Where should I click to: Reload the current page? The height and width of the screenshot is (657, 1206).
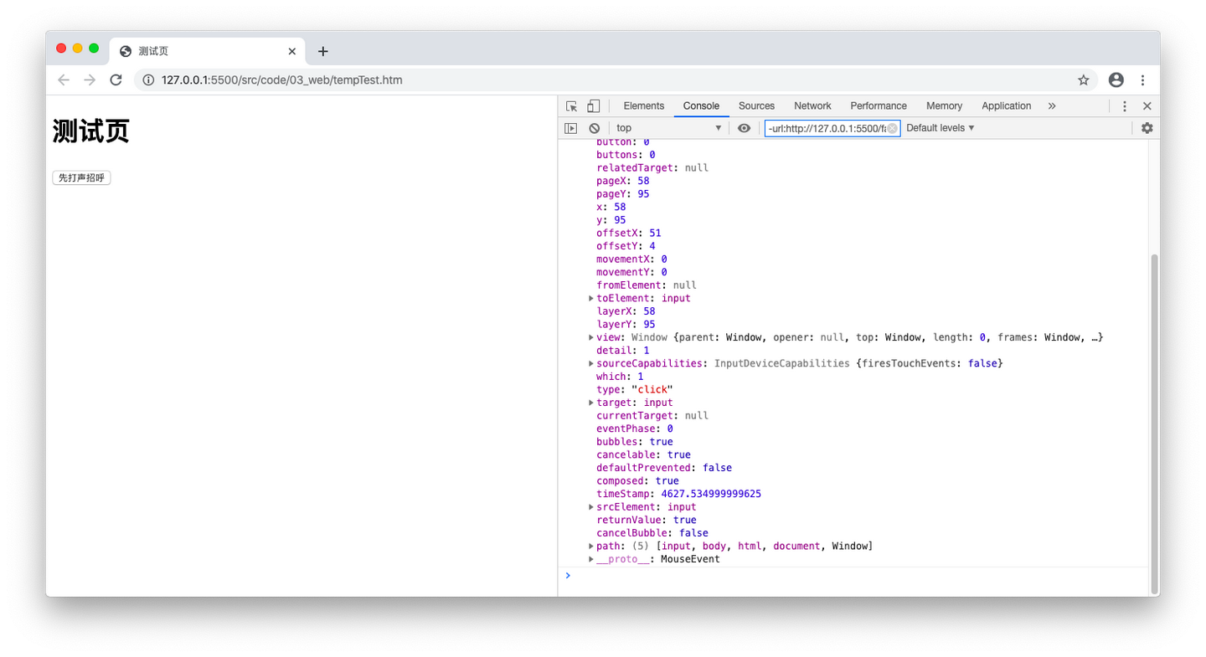click(116, 80)
